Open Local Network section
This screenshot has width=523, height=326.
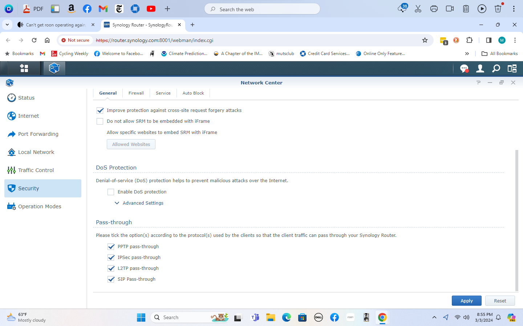pyautogui.click(x=43, y=152)
